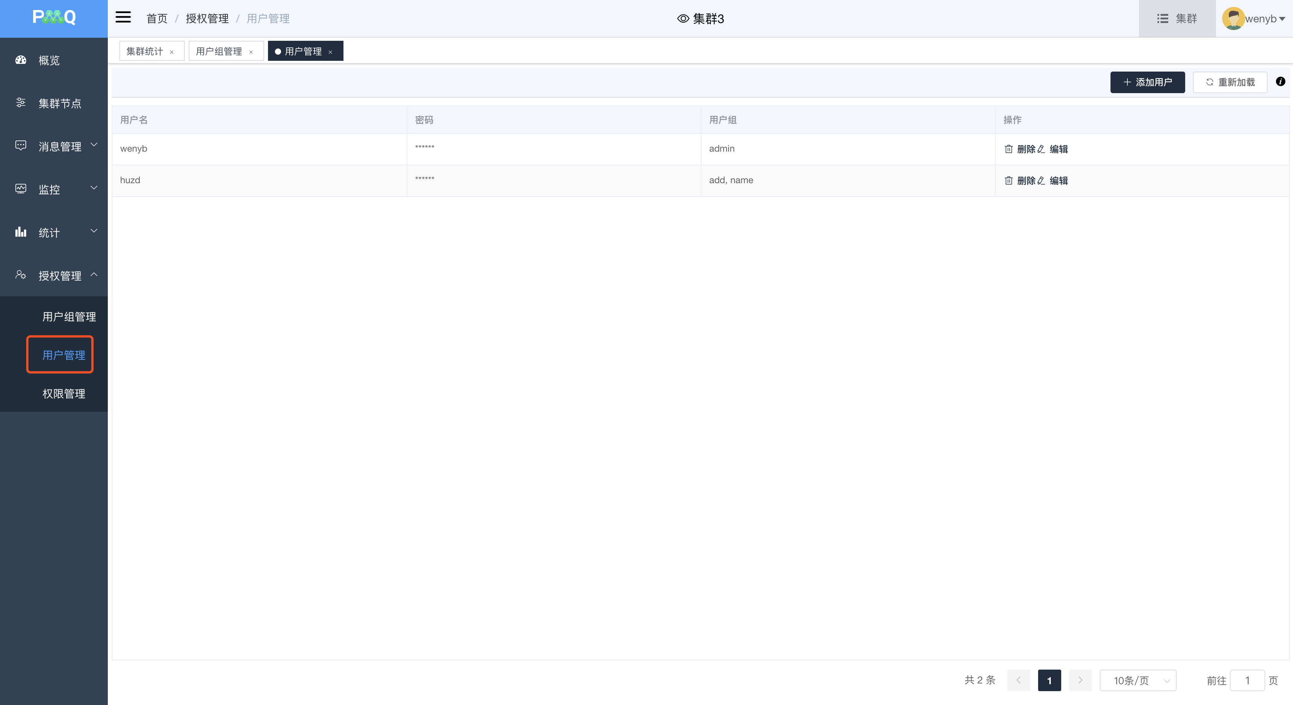The width and height of the screenshot is (1293, 705).
Task: Click pencil edit icon for huzd row
Action: 1041,180
